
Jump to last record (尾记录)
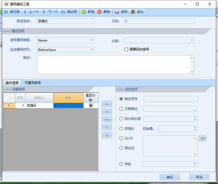point(69,12)
